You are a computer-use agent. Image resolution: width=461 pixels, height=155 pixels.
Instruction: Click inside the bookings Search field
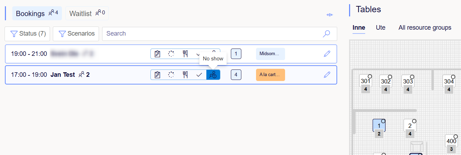210,34
